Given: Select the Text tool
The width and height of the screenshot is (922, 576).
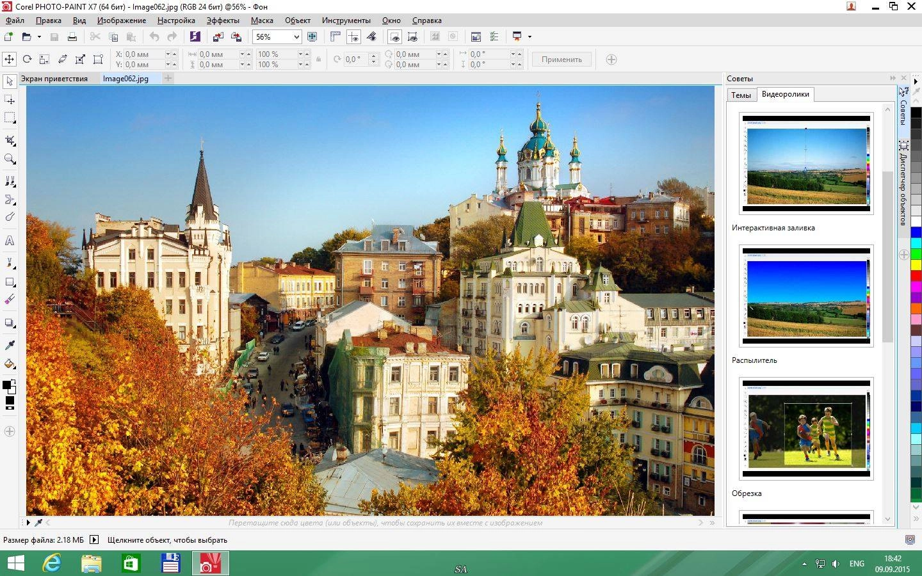Looking at the screenshot, I should 10,241.
